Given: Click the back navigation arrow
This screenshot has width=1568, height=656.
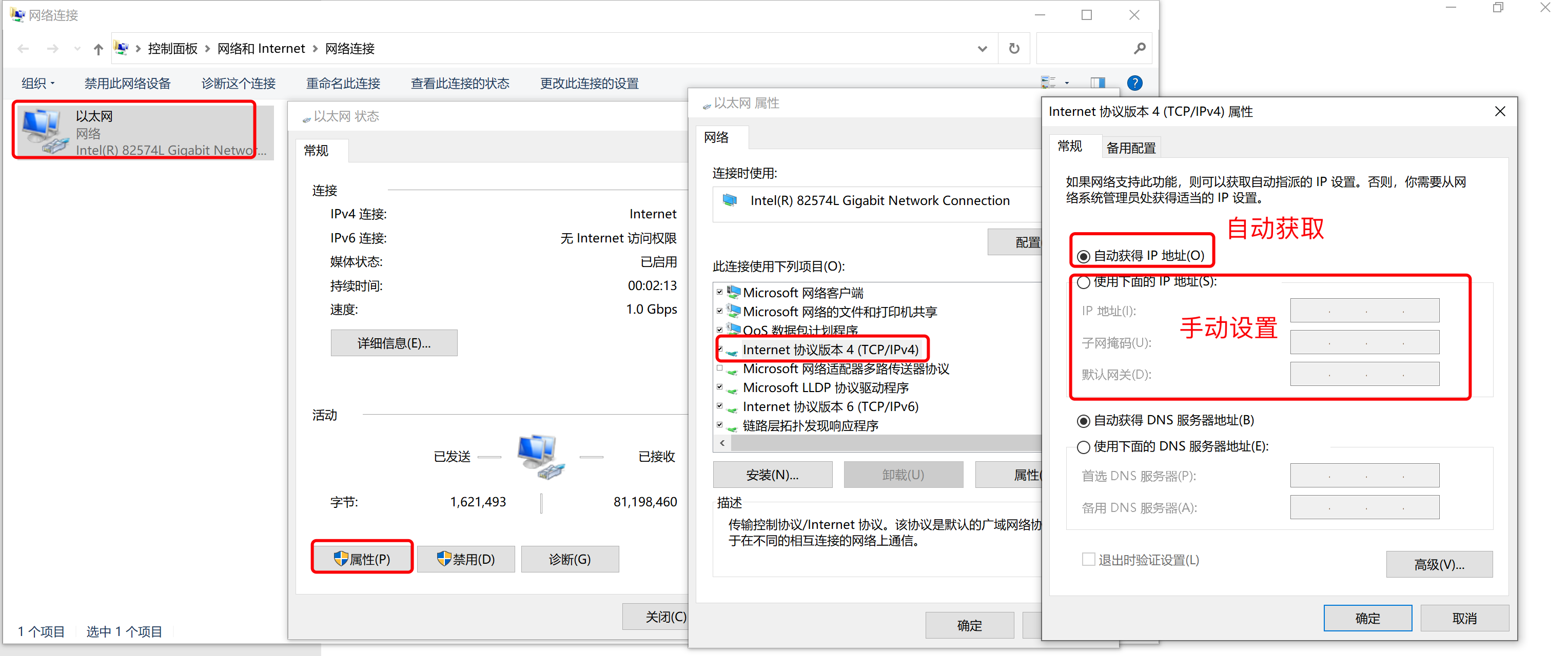Looking at the screenshot, I should pos(24,49).
